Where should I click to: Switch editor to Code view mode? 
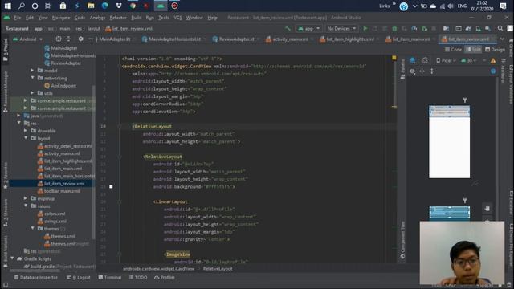[453, 50]
